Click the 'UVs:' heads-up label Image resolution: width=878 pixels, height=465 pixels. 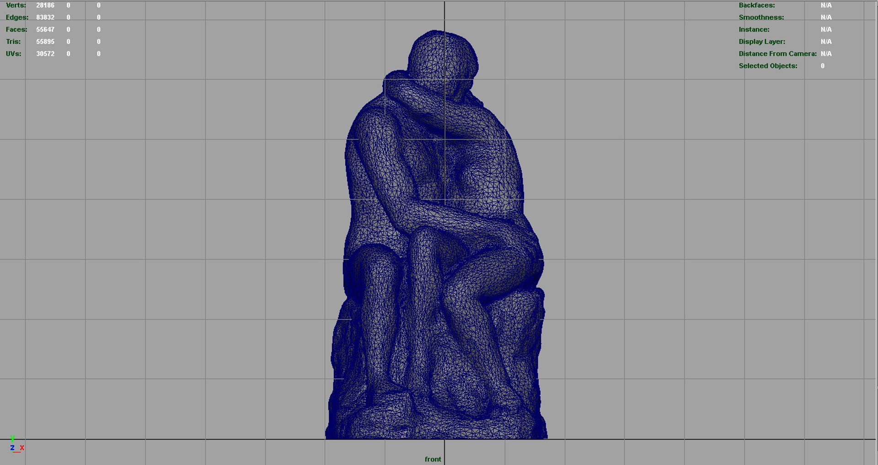[14, 53]
